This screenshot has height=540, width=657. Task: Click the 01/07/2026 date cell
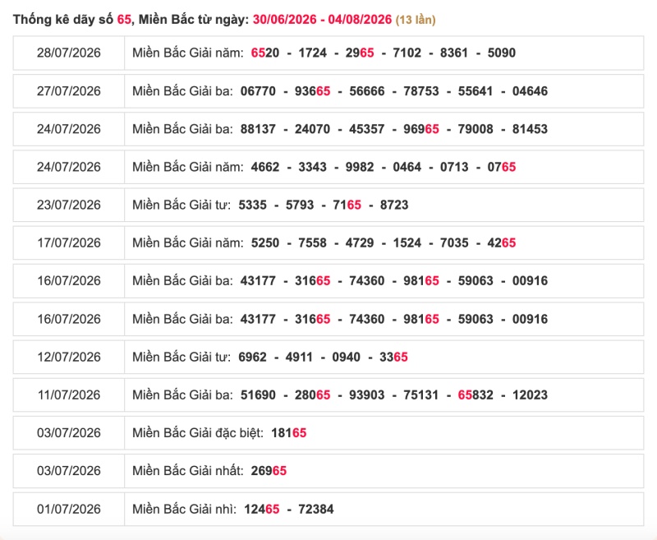click(x=69, y=509)
